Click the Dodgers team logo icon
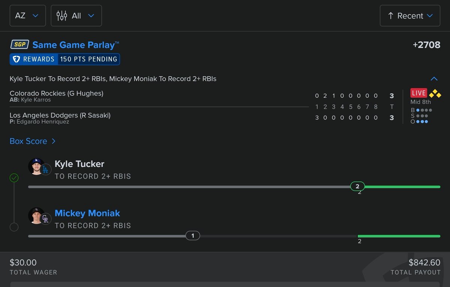This screenshot has width=450, height=287. click(45, 170)
